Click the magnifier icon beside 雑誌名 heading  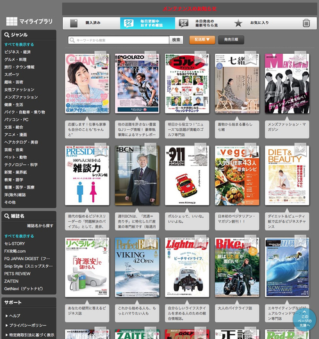point(7,216)
